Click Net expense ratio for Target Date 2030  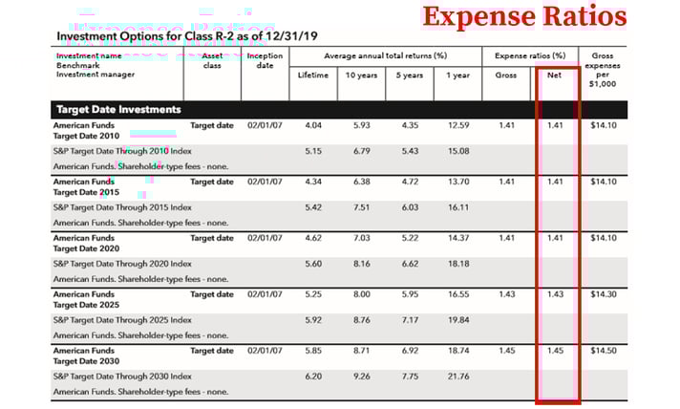point(555,351)
